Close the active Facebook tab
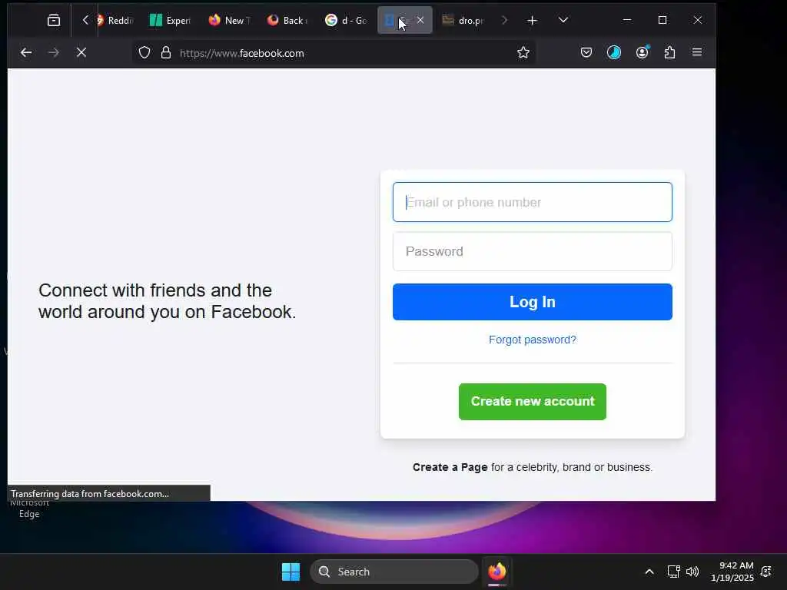This screenshot has width=787, height=590. coord(420,20)
